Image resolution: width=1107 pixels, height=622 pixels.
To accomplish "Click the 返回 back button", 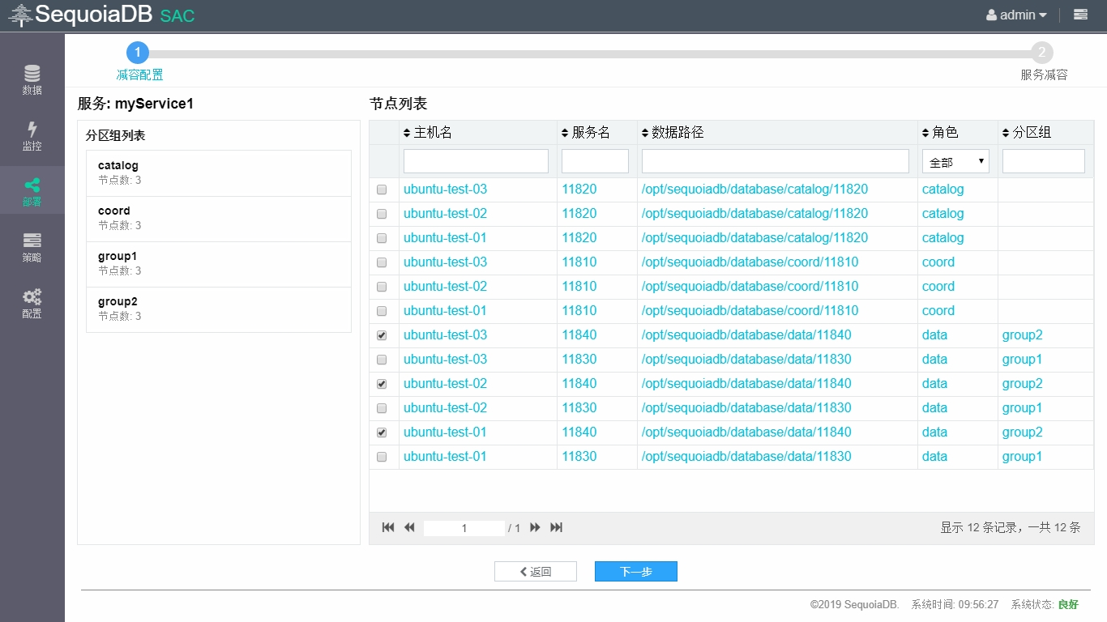I will tap(535, 572).
